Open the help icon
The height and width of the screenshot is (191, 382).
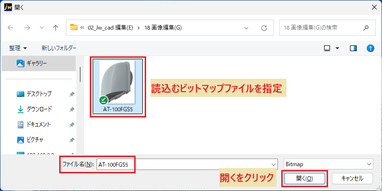371,48
